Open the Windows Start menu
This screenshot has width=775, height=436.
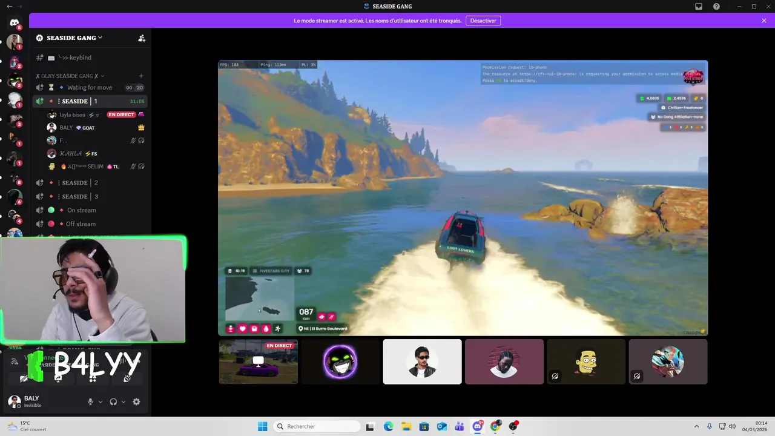pos(262,426)
